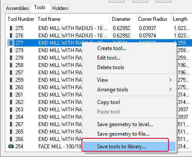Select FACE MILL - 100/10 tool name
The height and width of the screenshot is (157, 192).
click(x=60, y=147)
